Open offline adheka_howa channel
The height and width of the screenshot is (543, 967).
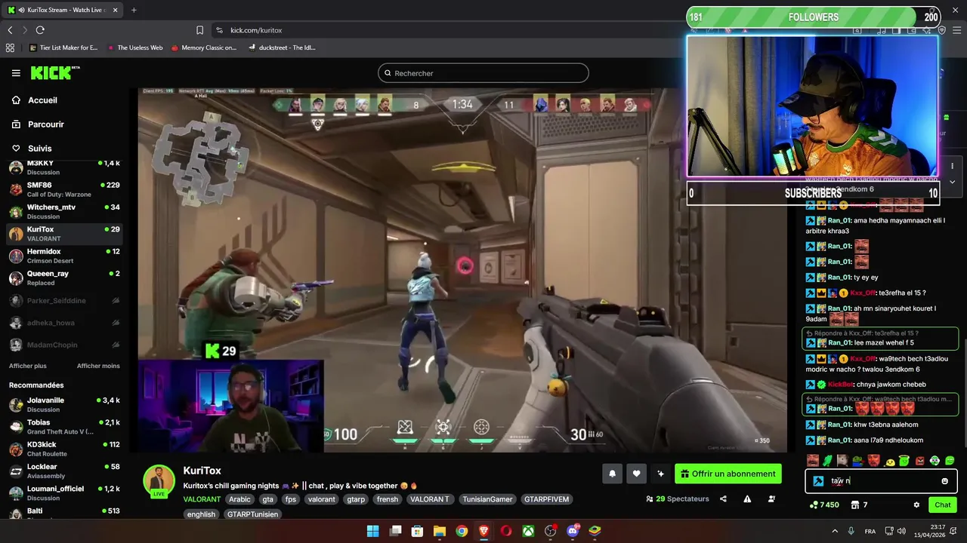click(63, 323)
